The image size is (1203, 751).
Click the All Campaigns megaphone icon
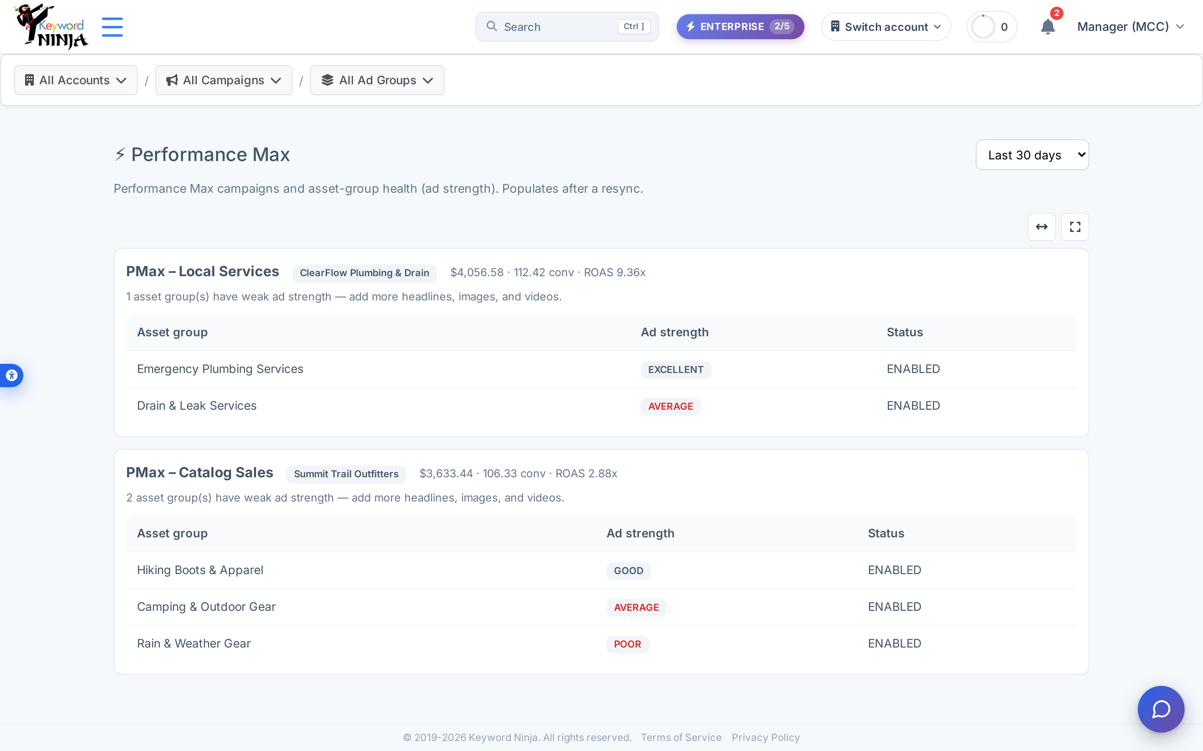[x=172, y=80]
